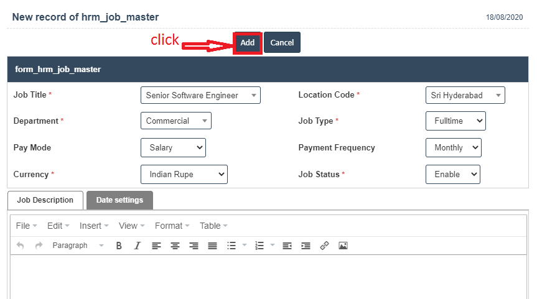
Task: Switch to the Date settings tab
Action: [x=119, y=200]
